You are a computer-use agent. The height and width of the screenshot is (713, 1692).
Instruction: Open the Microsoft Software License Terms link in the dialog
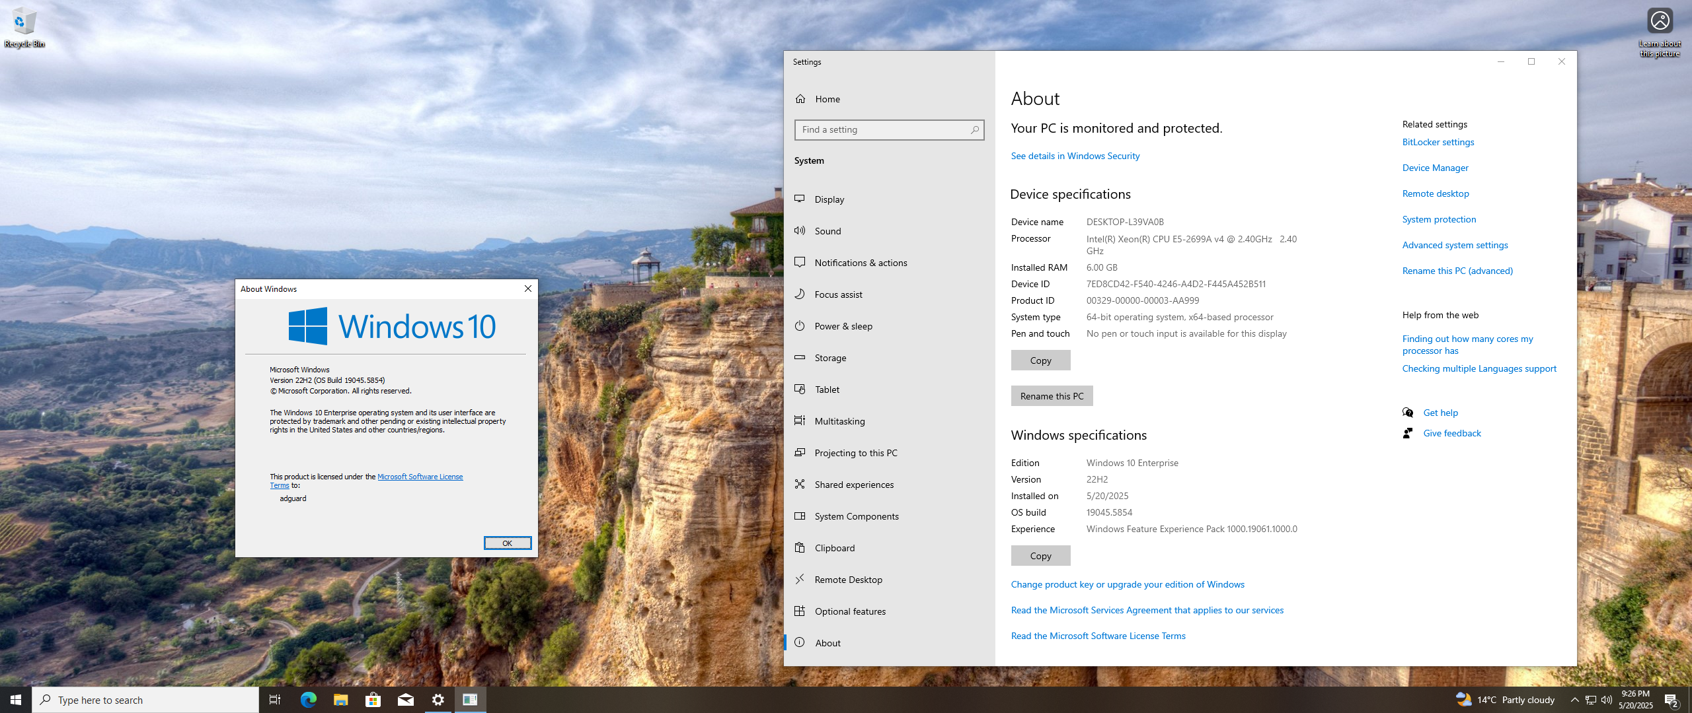point(420,477)
